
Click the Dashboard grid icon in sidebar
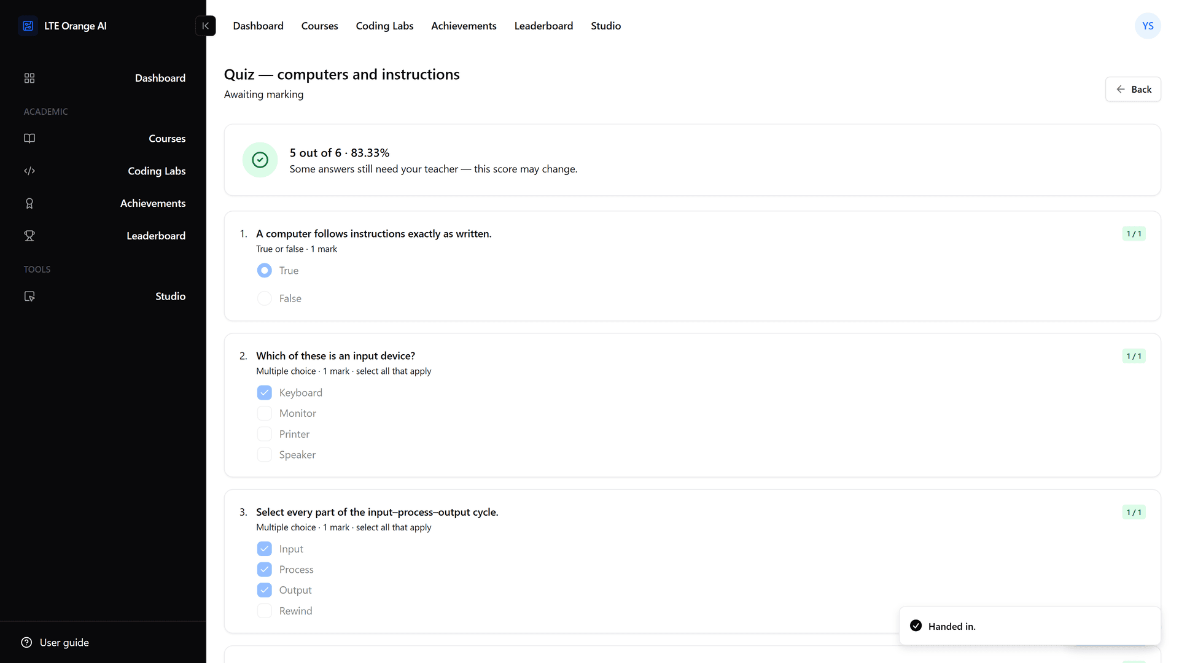[29, 78]
